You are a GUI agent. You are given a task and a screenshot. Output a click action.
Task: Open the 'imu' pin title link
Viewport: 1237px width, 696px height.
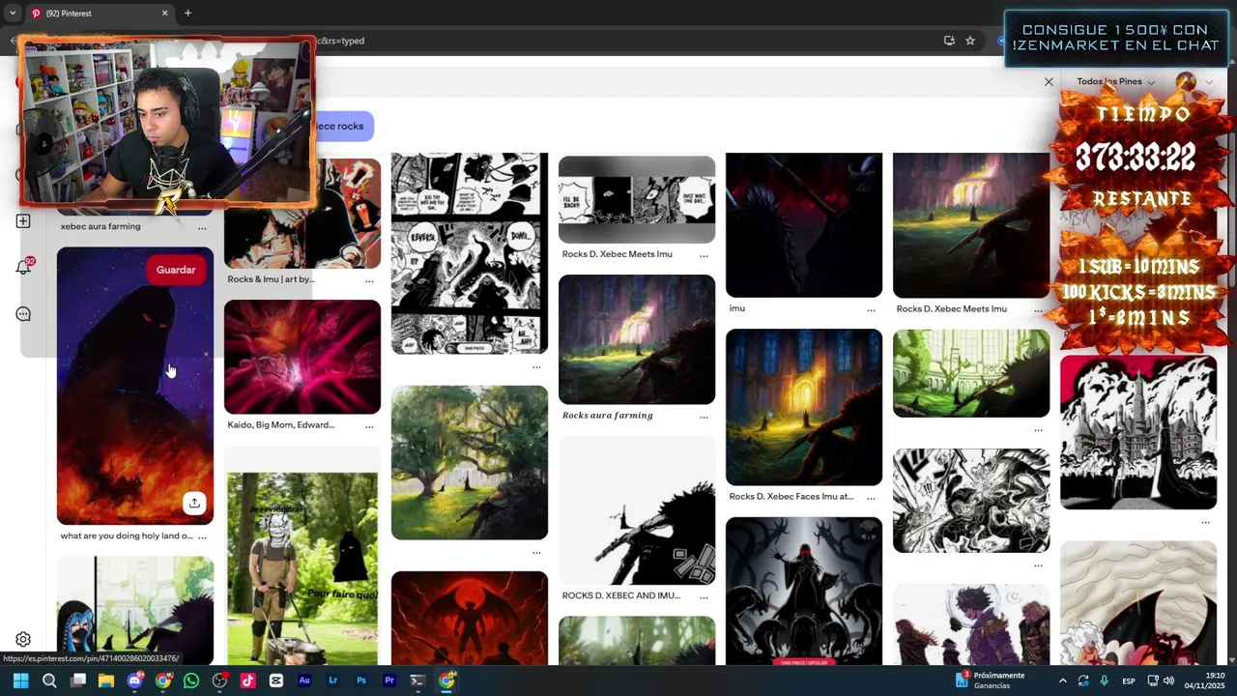point(737,308)
